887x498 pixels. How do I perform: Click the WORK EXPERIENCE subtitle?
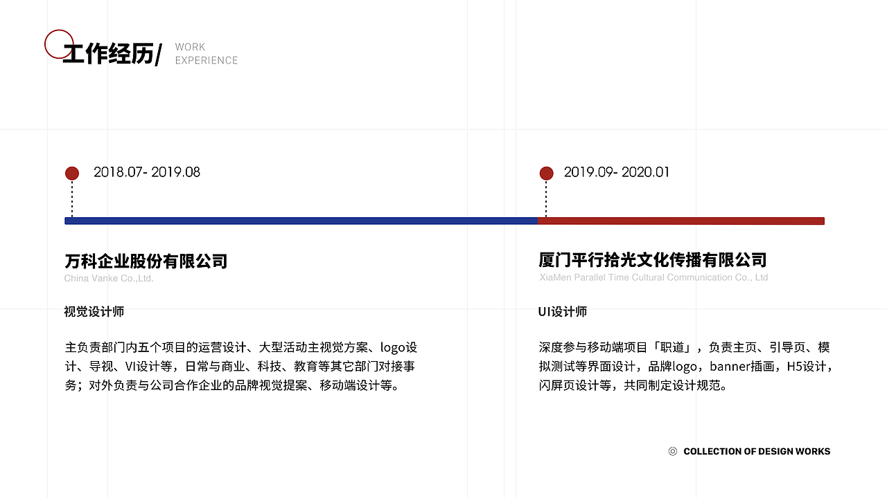[x=207, y=54]
